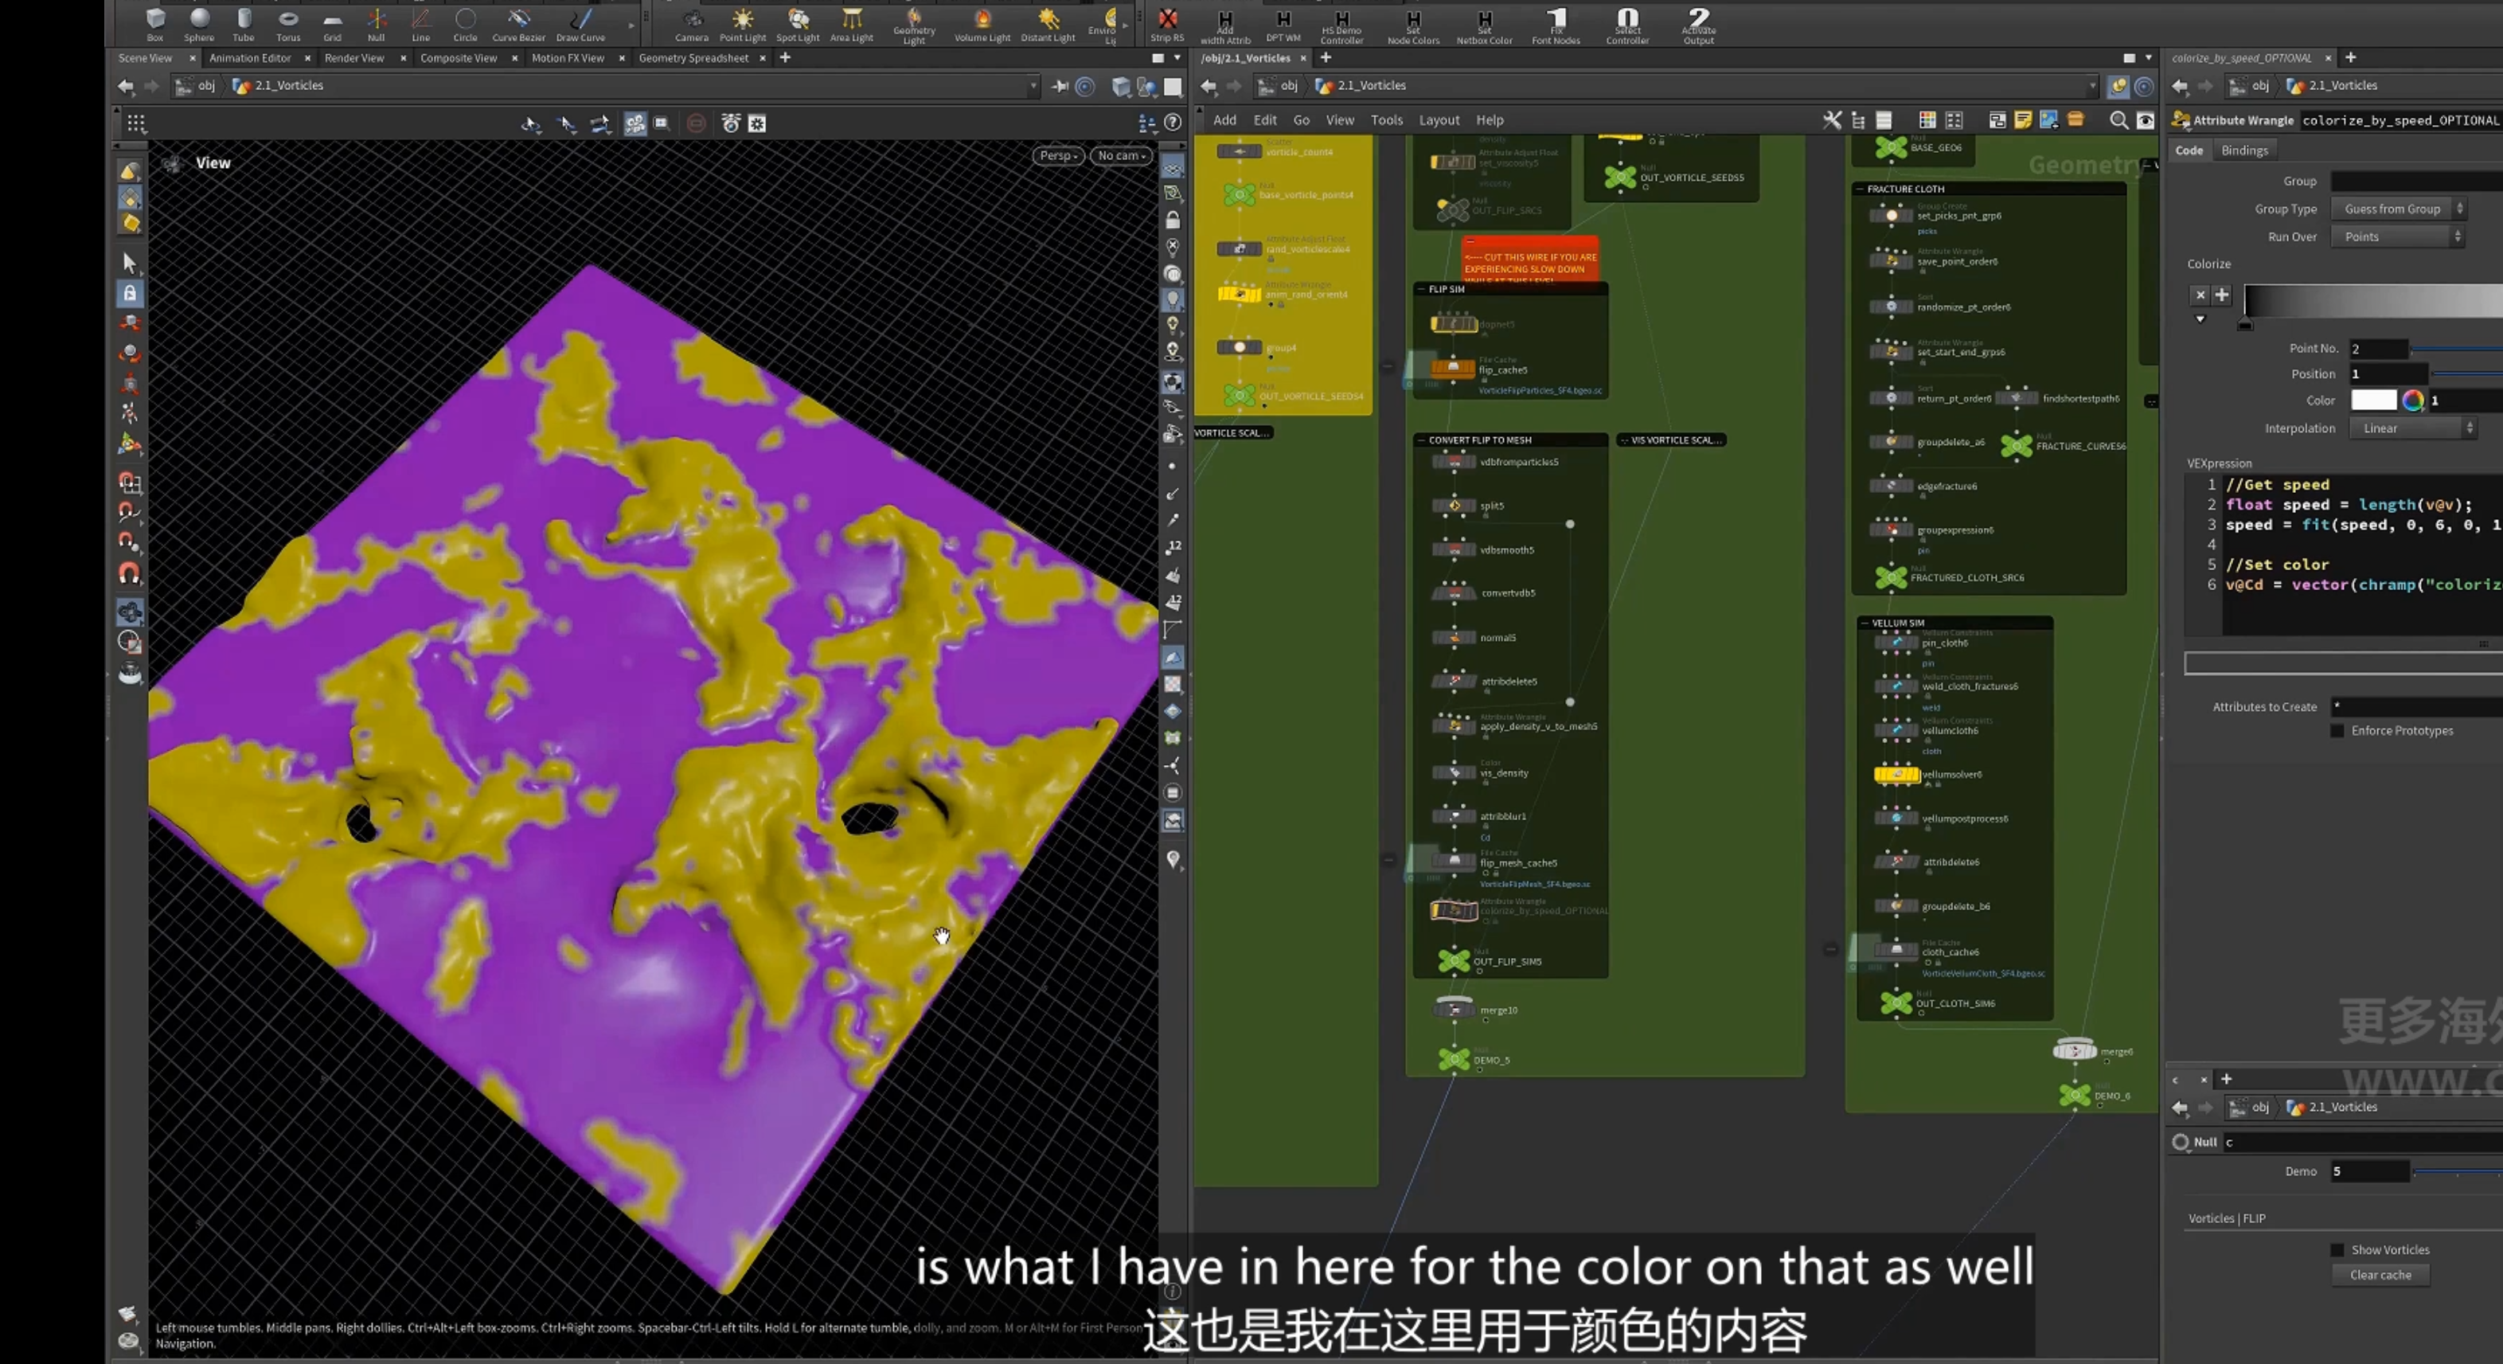Open the No cam camera dropdown
The height and width of the screenshot is (1364, 2503).
click(x=1121, y=155)
